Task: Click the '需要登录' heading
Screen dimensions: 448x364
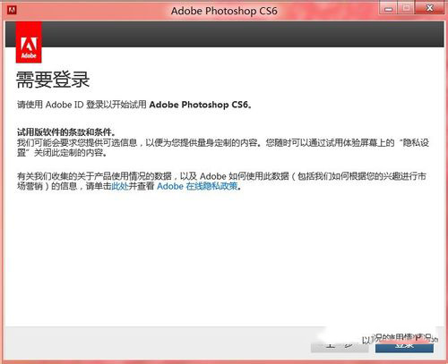Action: [x=53, y=80]
